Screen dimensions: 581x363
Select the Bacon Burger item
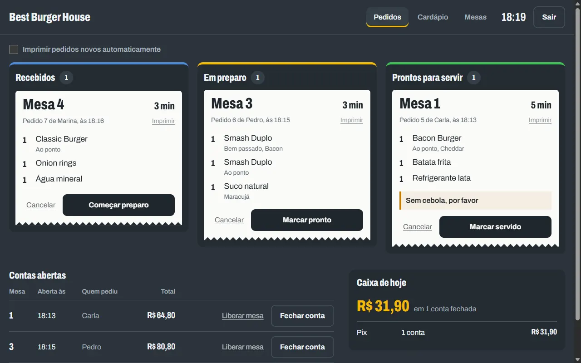[x=437, y=138]
